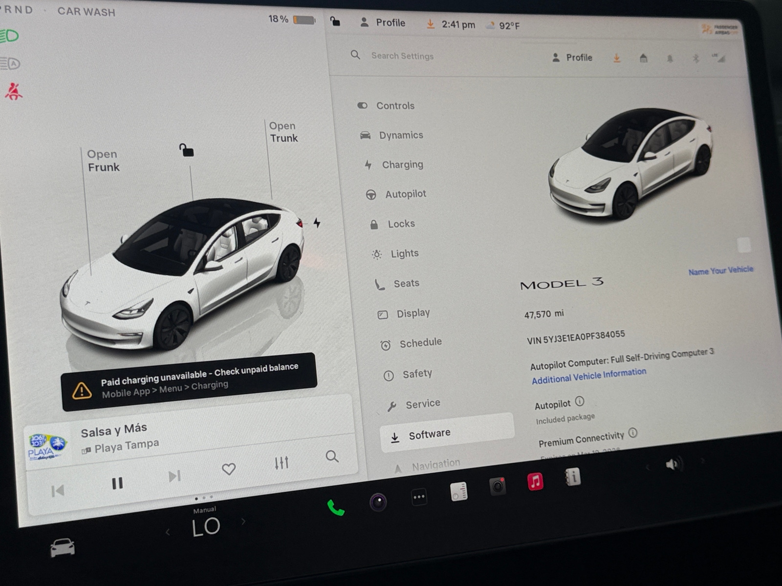The height and width of the screenshot is (586, 782).
Task: Open the three-dot app launcher
Action: (419, 497)
